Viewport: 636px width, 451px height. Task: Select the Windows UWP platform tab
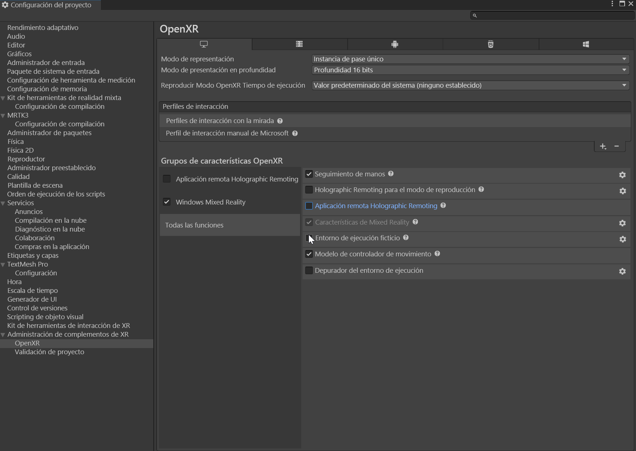586,44
